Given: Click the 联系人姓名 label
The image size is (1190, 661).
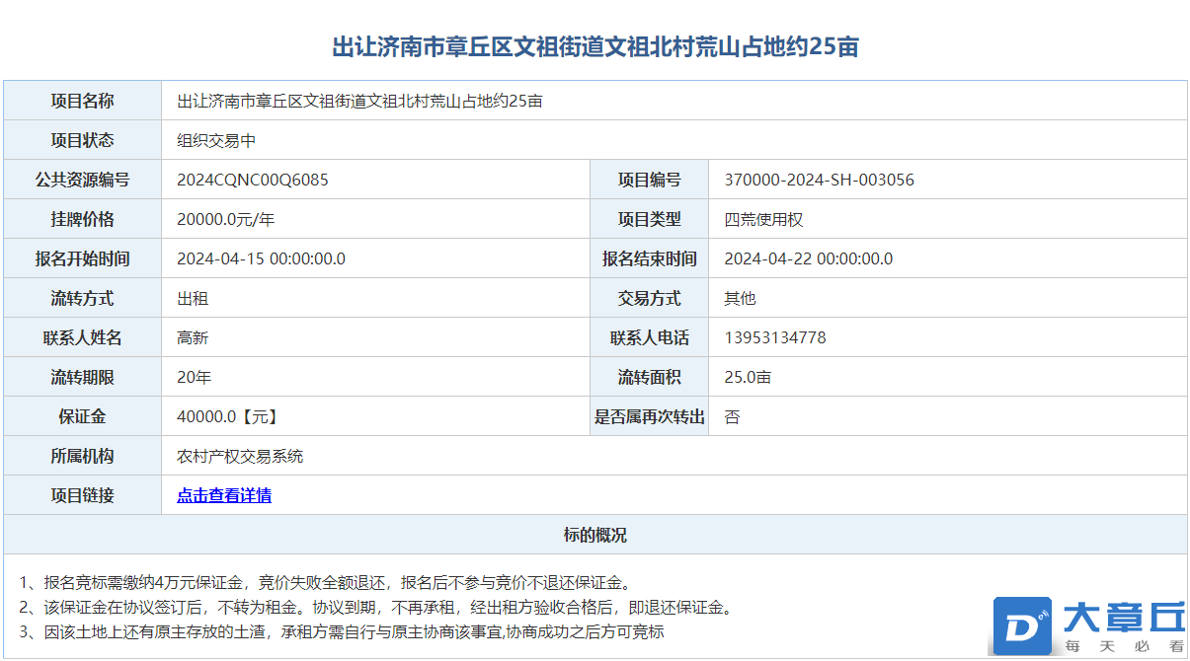Looking at the screenshot, I should click(82, 337).
